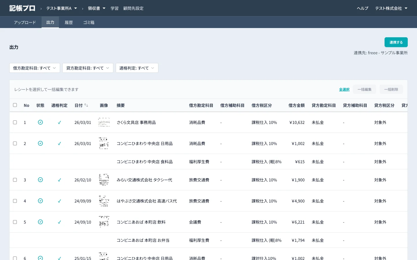
Task: Expand the テスト株式会社 account dropdown
Action: (x=391, y=8)
